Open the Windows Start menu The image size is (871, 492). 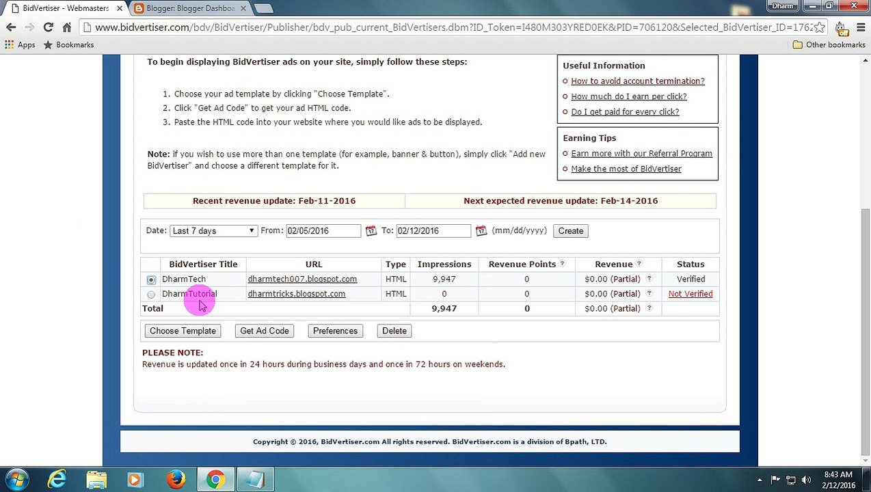16,480
